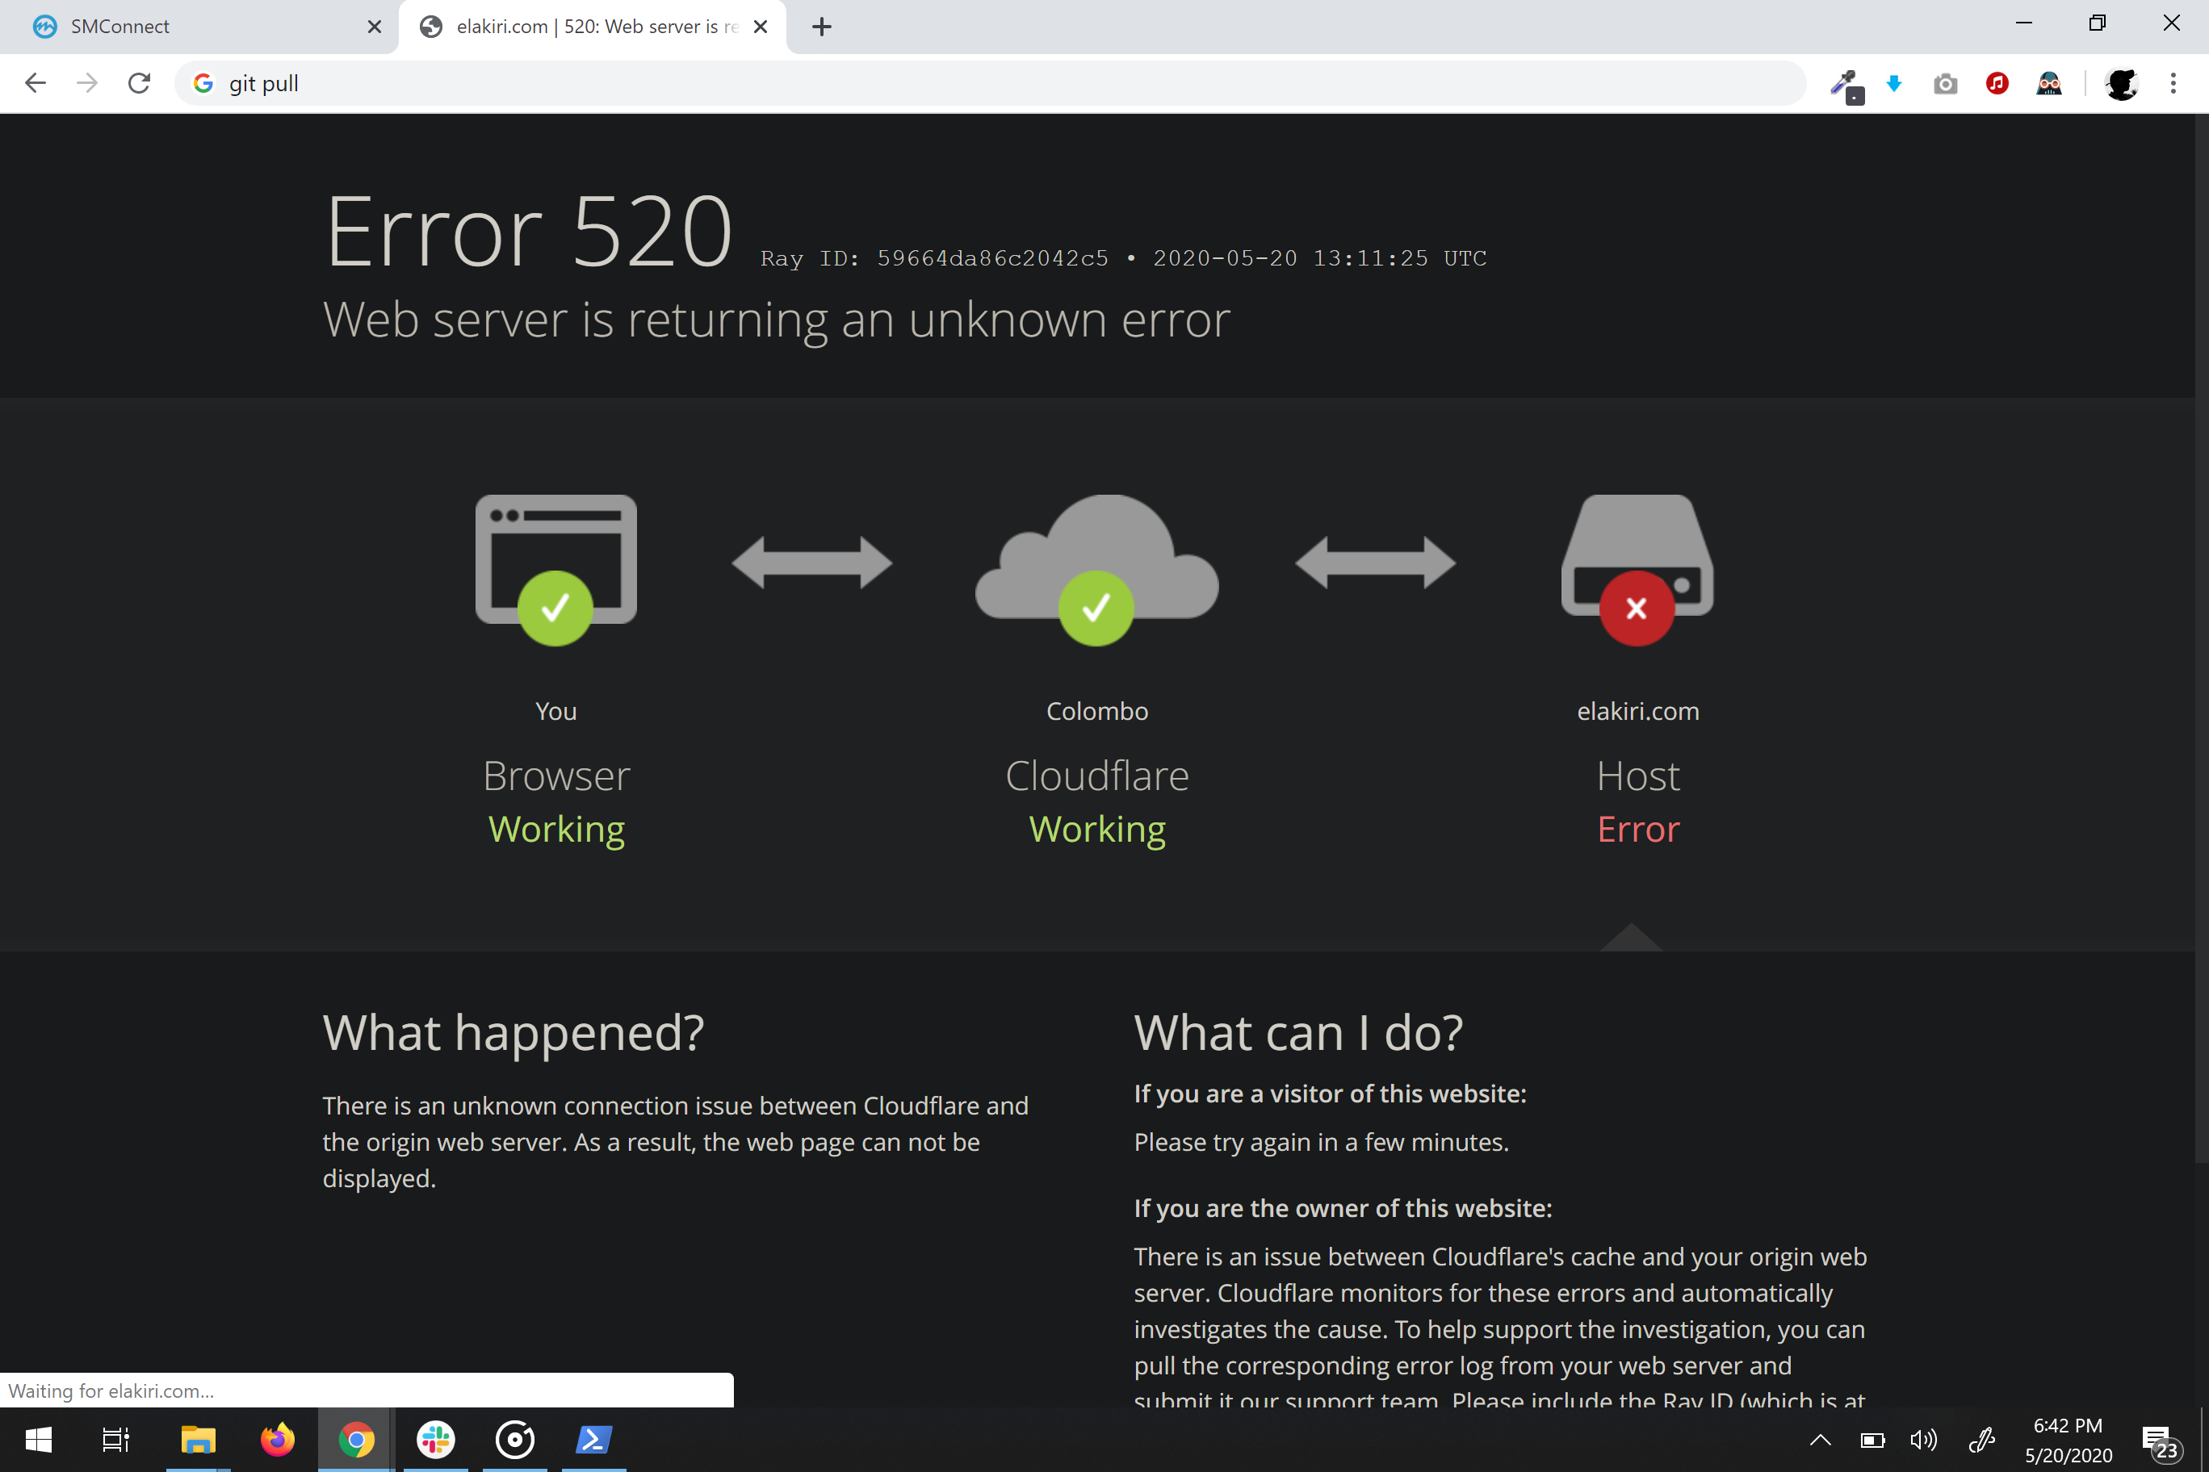The height and width of the screenshot is (1472, 2209).
Task: Open the red music note extension
Action: click(x=1997, y=84)
